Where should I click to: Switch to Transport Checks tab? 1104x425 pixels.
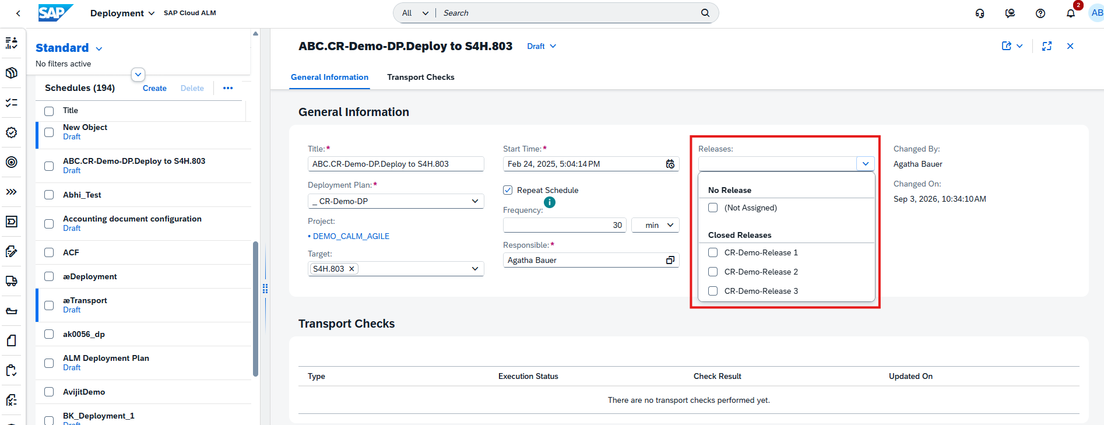[x=421, y=77]
